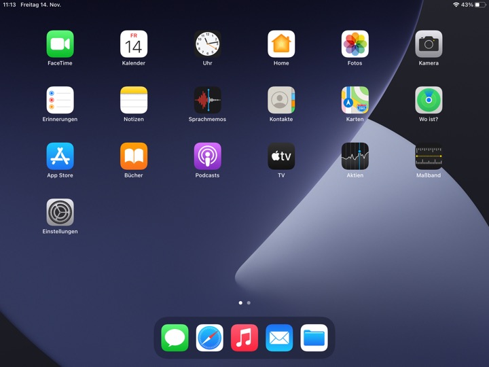Image resolution: width=489 pixels, height=367 pixels.
Task: Open the Bücher books app
Action: (x=134, y=156)
